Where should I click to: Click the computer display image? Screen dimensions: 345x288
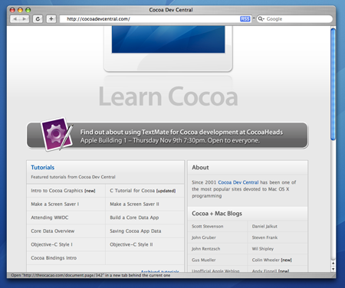(x=168, y=48)
